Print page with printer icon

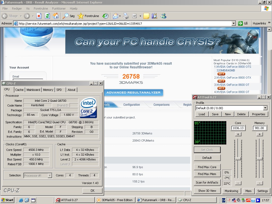(126, 16)
